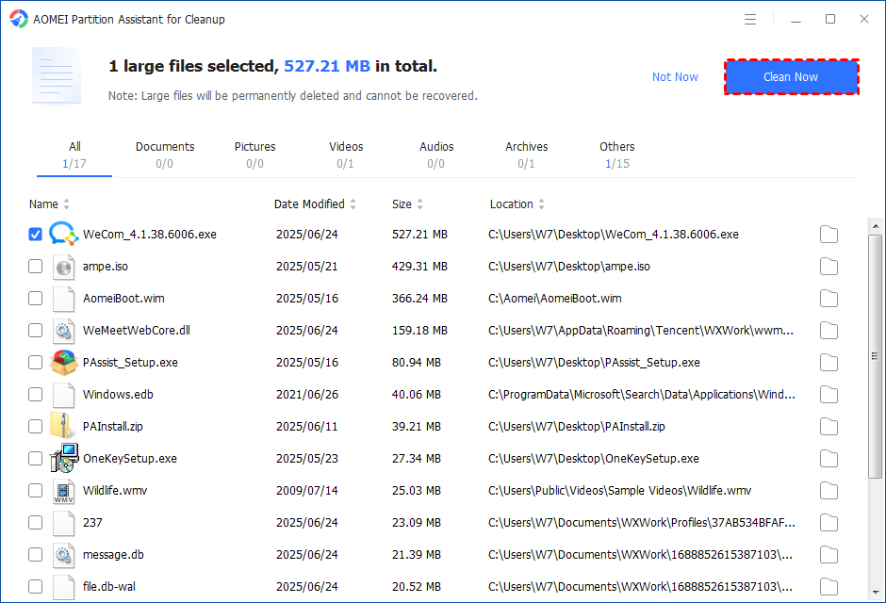
Task: Open folder location for PAInstall.zip
Action: pos(829,427)
